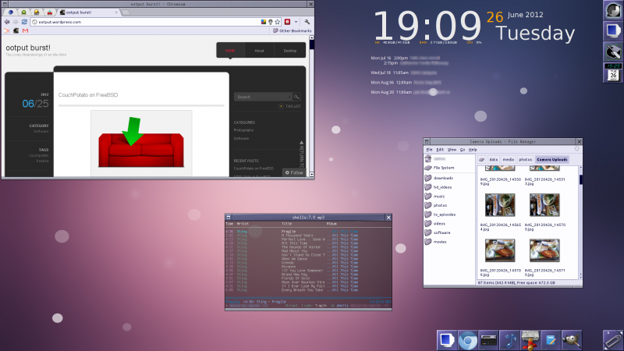Launch the terminal monitor icon in the dock
The image size is (624, 351).
tap(446, 340)
